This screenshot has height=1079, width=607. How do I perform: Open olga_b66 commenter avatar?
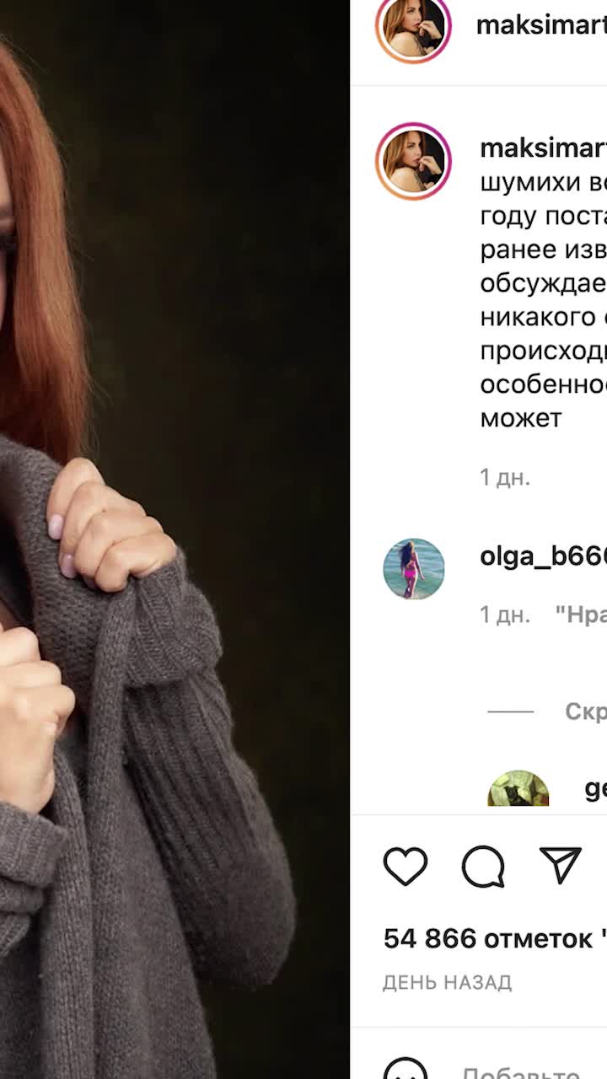pyautogui.click(x=414, y=569)
